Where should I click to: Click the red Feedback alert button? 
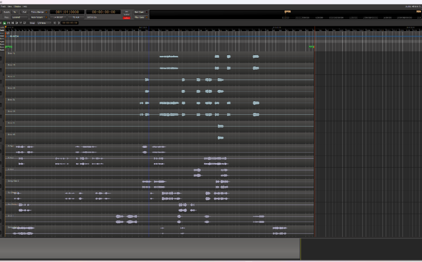tap(126, 18)
